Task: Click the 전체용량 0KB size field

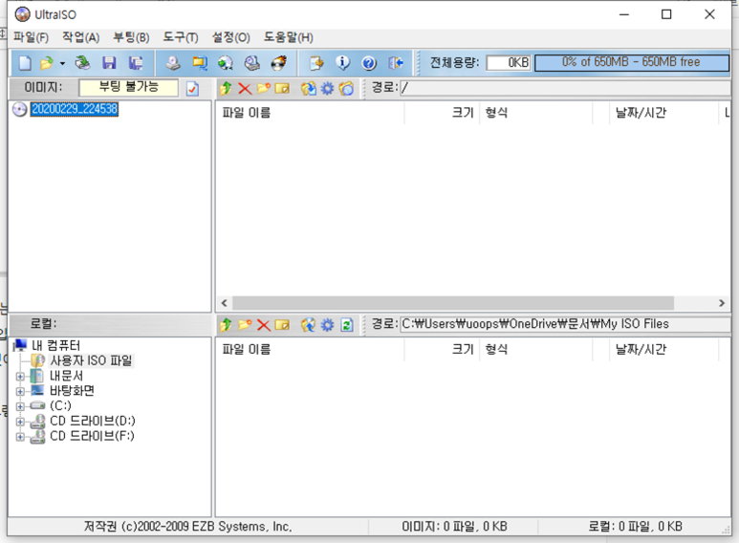Action: (508, 63)
